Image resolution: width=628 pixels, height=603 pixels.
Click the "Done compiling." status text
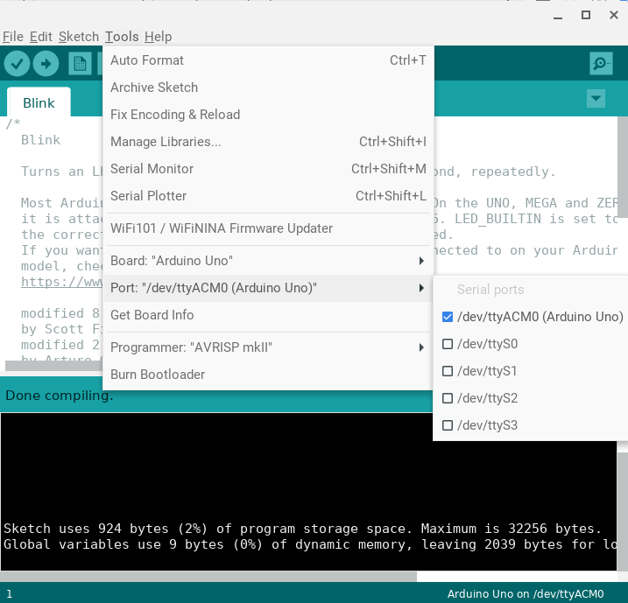(x=60, y=396)
